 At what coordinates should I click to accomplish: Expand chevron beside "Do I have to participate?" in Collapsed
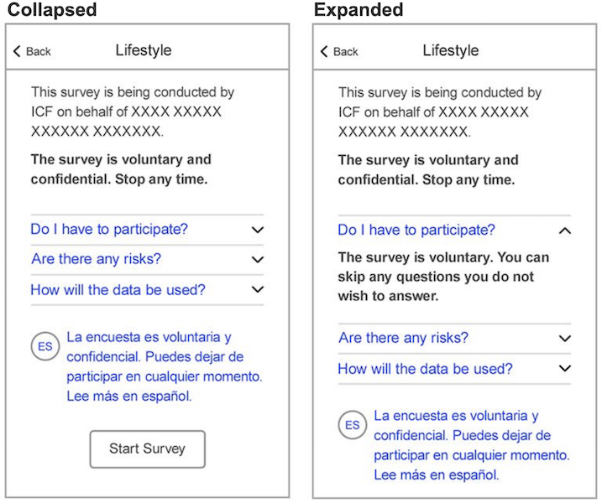coord(257,229)
